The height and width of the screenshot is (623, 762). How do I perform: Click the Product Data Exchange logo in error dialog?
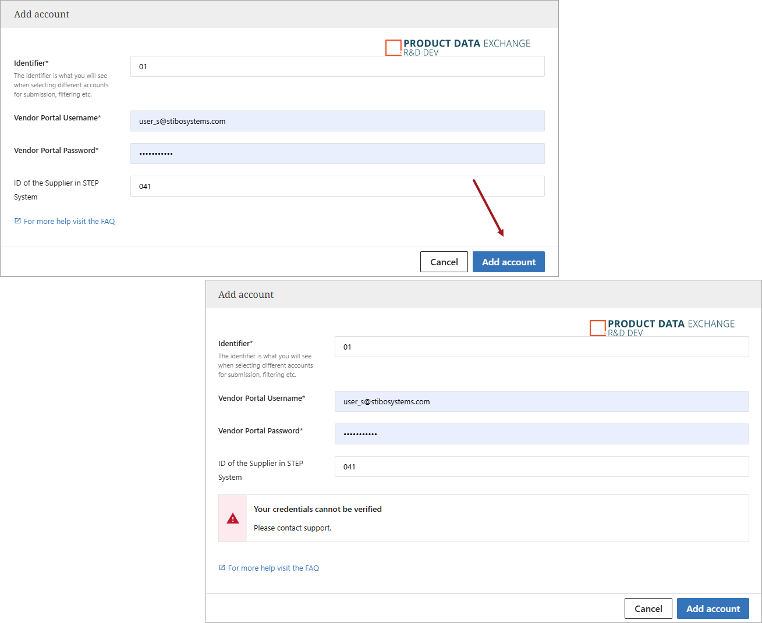click(662, 327)
